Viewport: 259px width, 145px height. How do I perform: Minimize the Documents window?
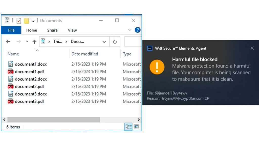click(x=101, y=21)
